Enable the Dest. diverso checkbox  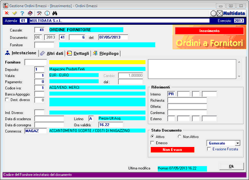tap(7, 100)
